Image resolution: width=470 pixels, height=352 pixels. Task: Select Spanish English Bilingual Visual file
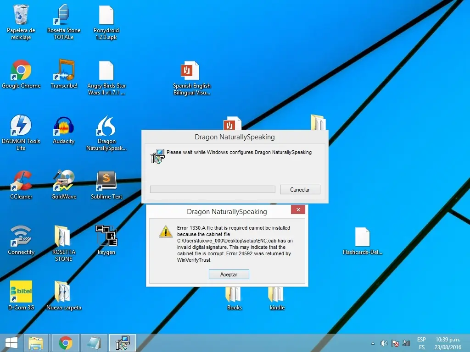click(x=191, y=78)
